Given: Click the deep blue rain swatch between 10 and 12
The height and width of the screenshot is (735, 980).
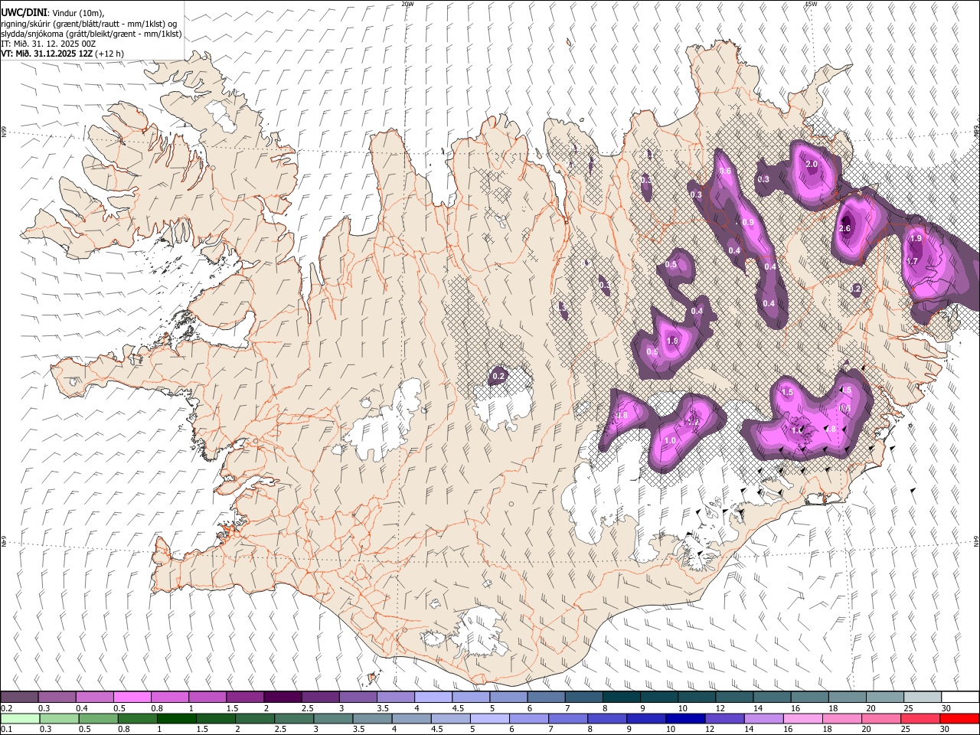Looking at the screenshot, I should [x=686, y=718].
